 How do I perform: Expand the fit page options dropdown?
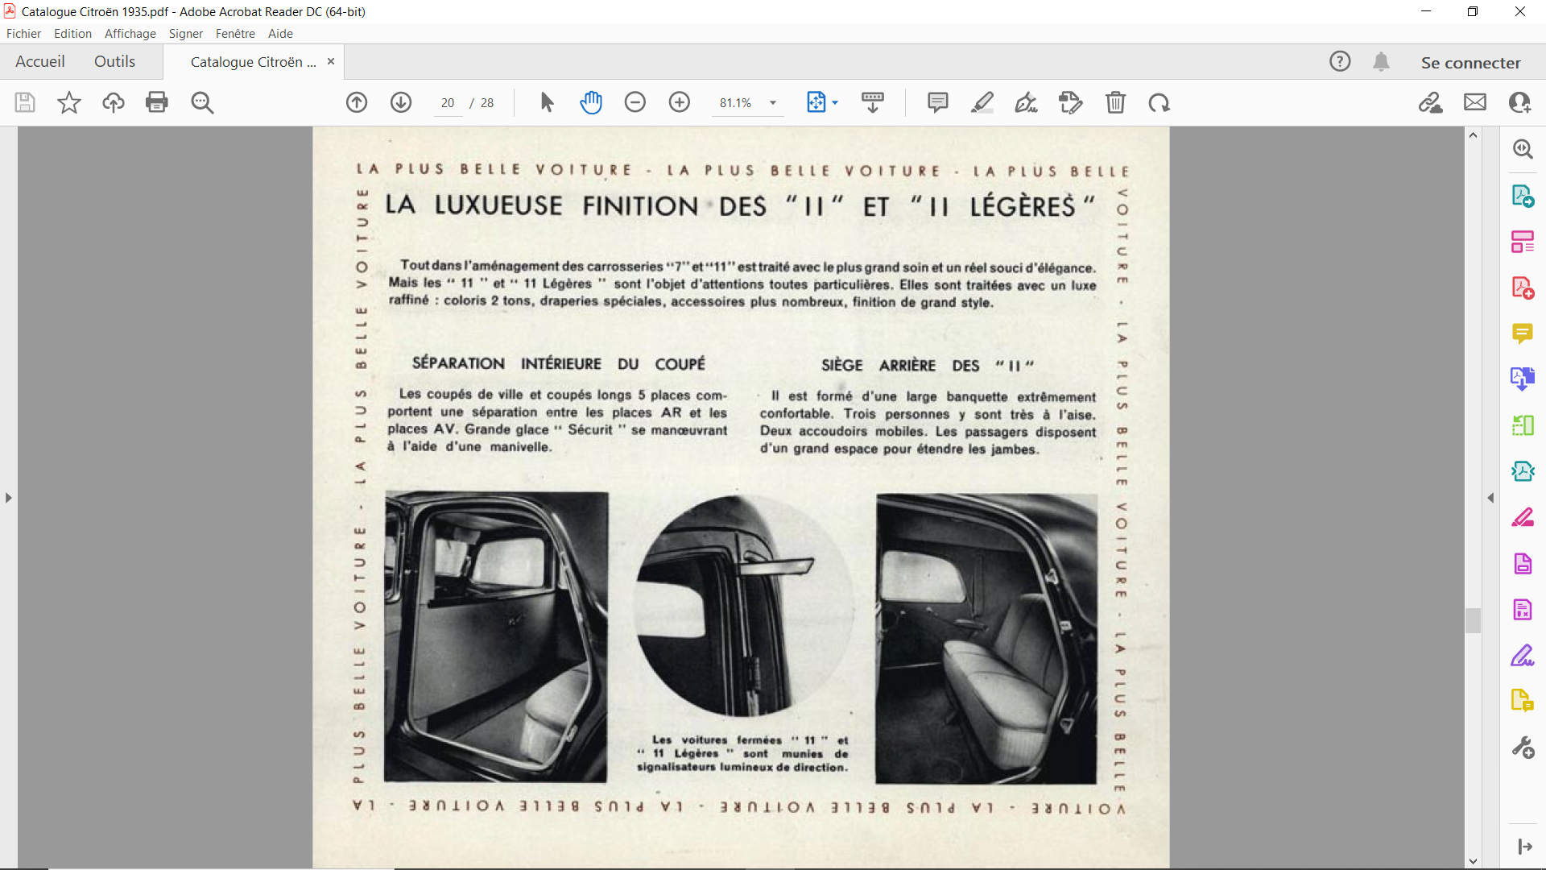pyautogui.click(x=835, y=102)
